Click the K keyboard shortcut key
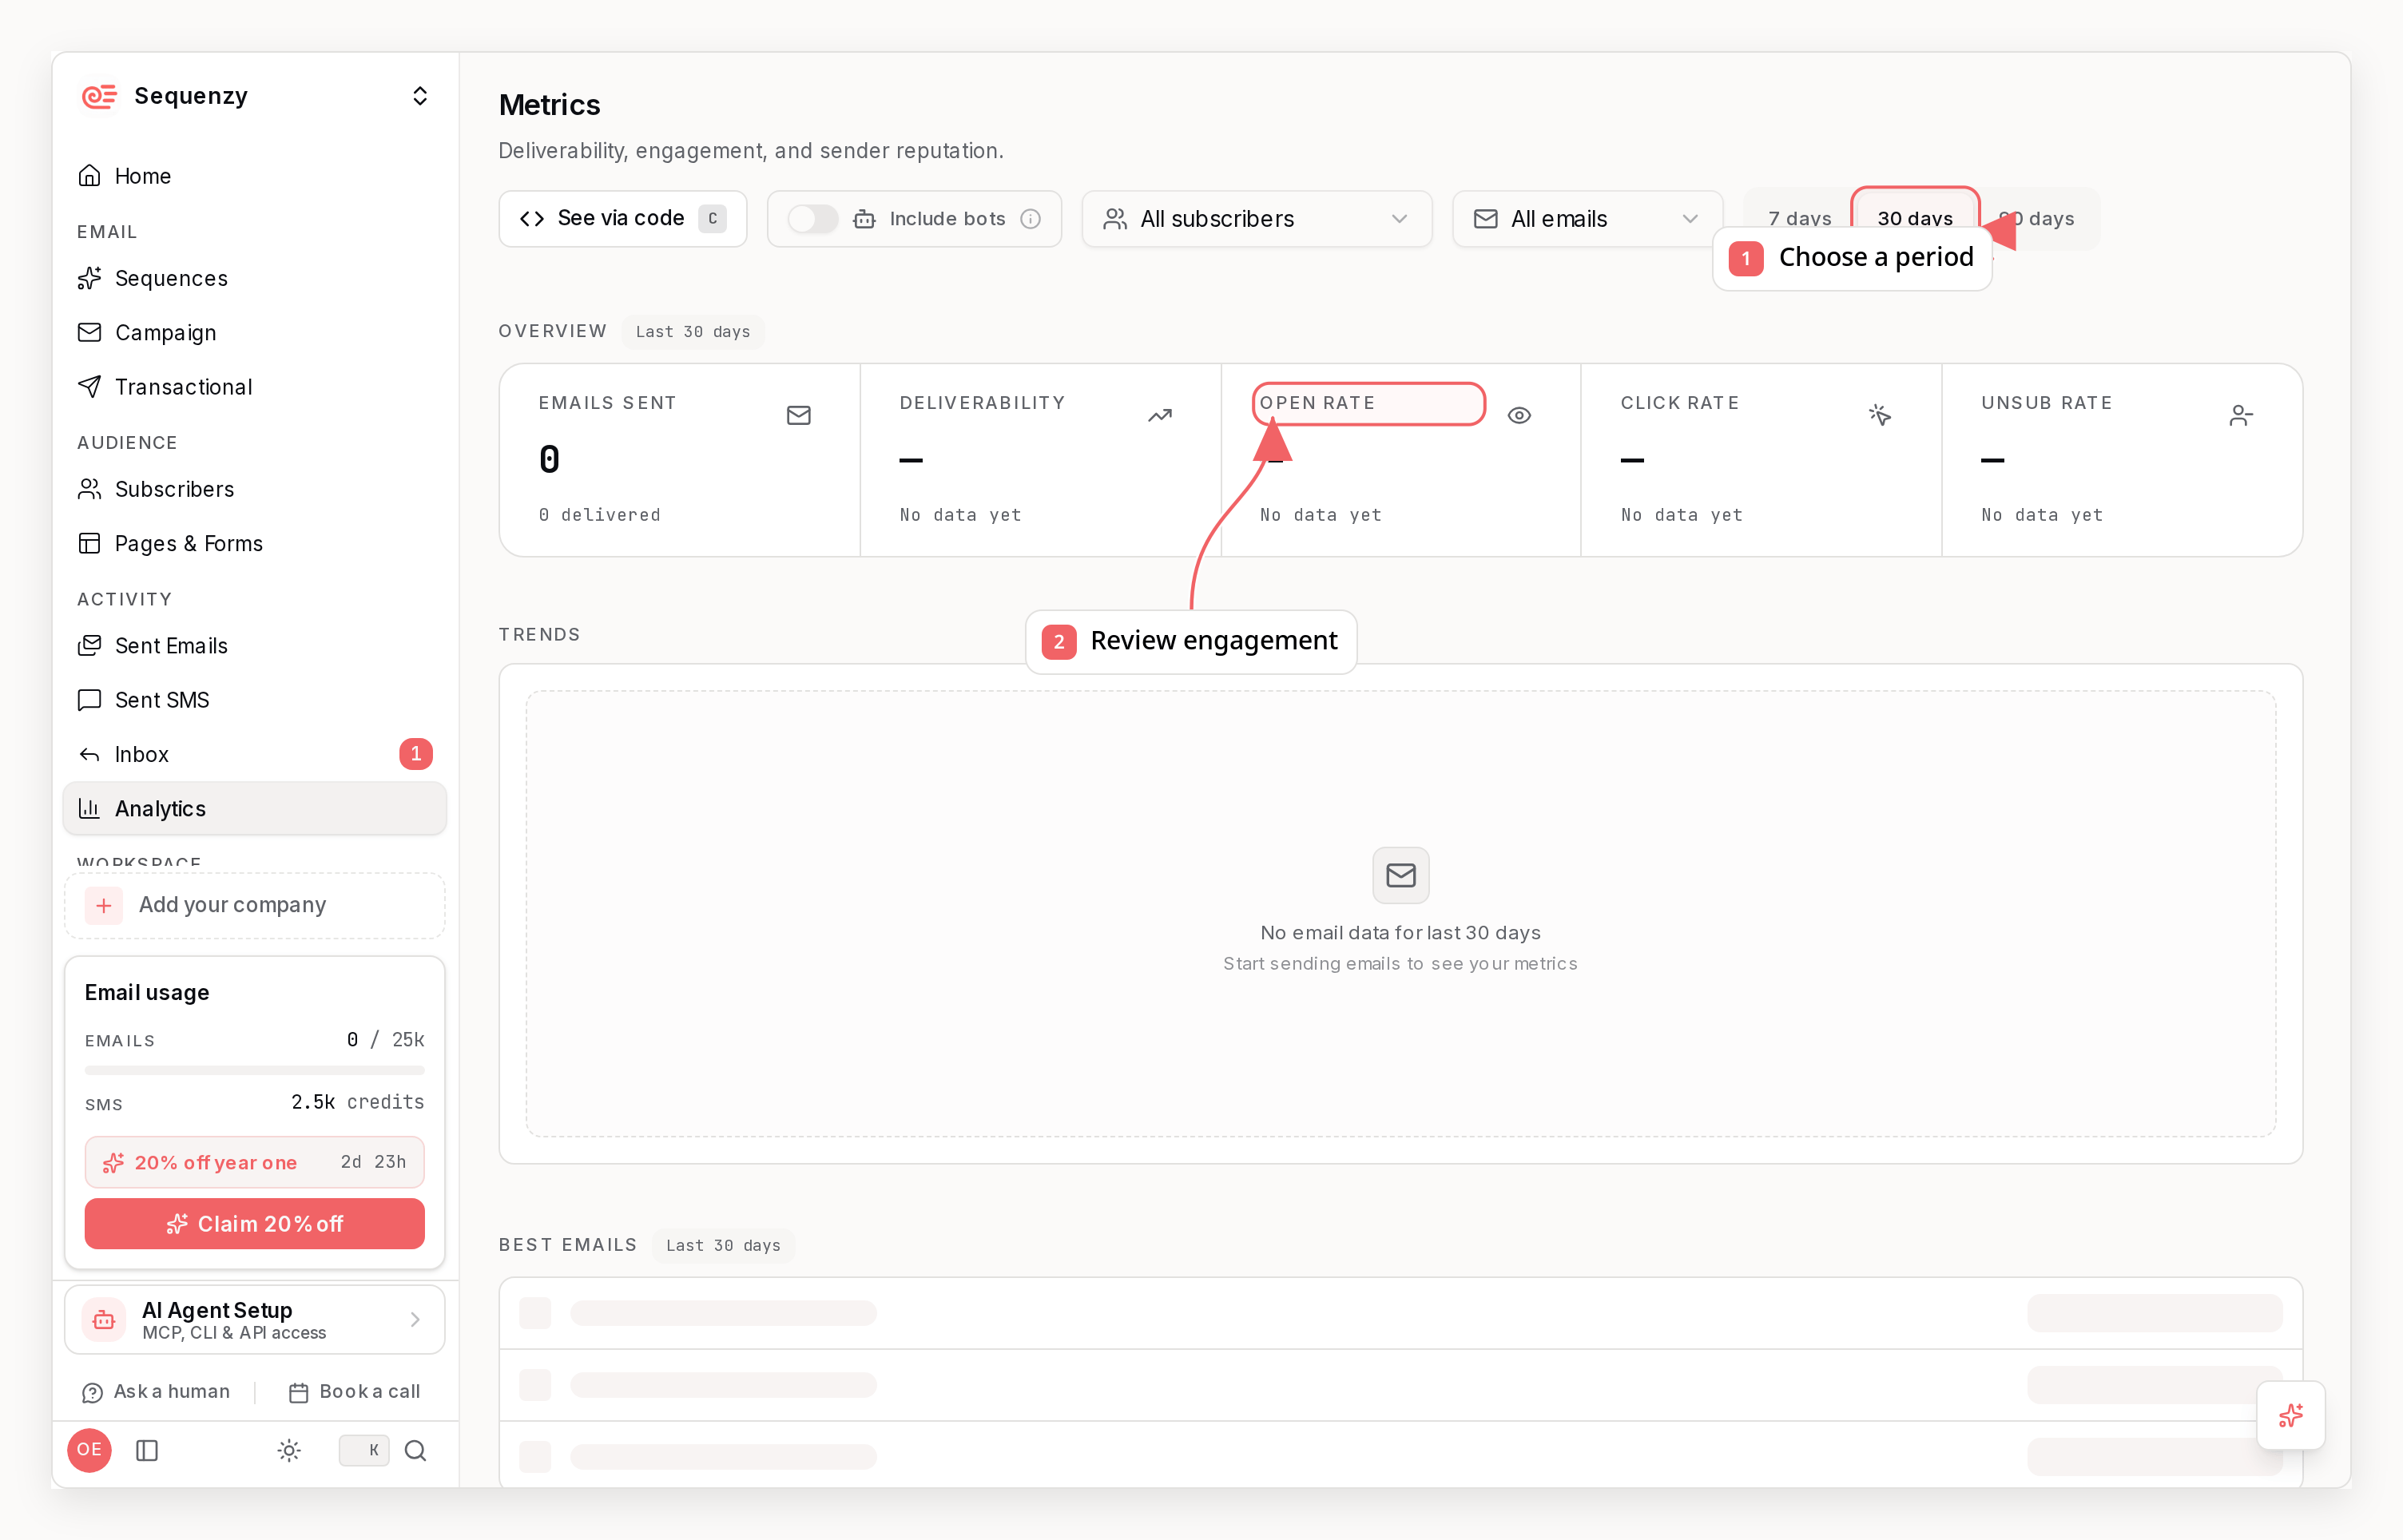The height and width of the screenshot is (1540, 2403). 364,1450
